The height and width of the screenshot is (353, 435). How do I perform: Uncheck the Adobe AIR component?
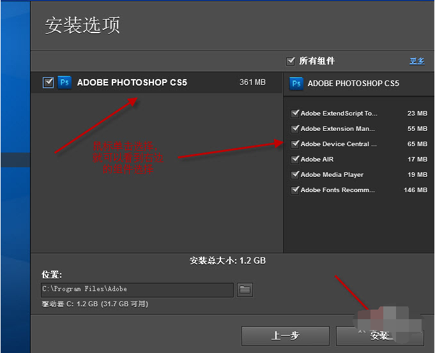pyautogui.click(x=295, y=159)
